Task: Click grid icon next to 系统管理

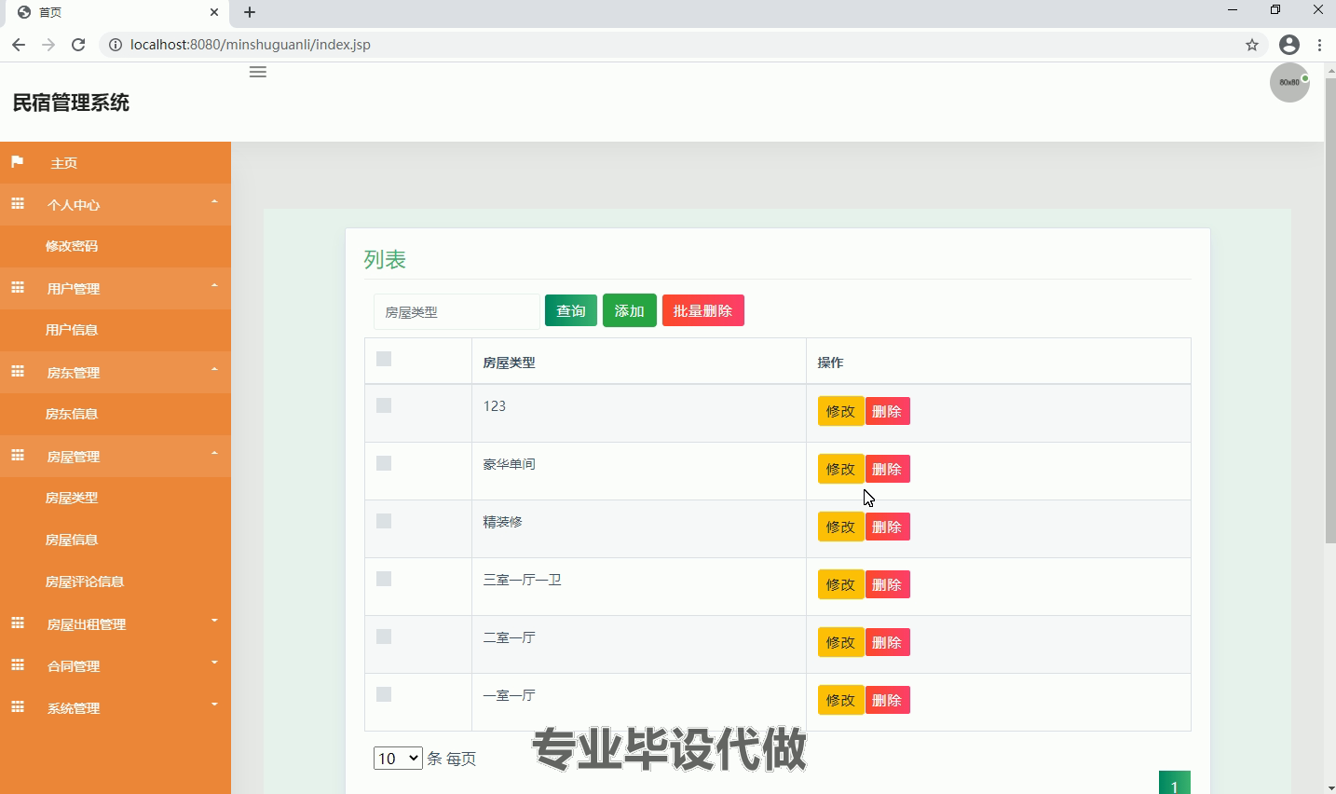Action: tap(17, 706)
